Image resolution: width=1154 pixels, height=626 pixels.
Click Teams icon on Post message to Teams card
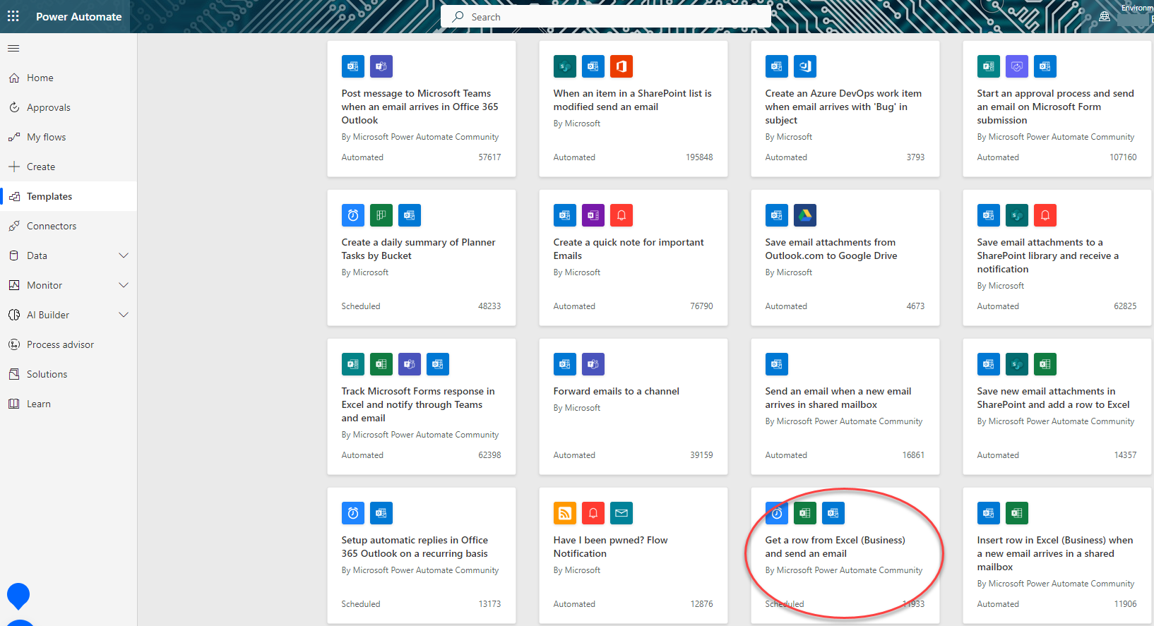[381, 66]
